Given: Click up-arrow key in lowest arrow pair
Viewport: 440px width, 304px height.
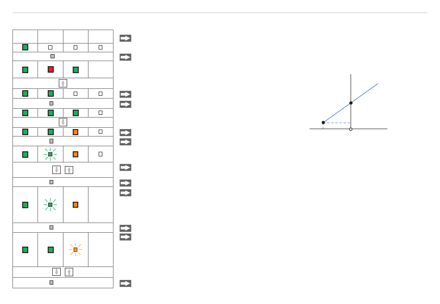Looking at the screenshot, I should 69,272.
